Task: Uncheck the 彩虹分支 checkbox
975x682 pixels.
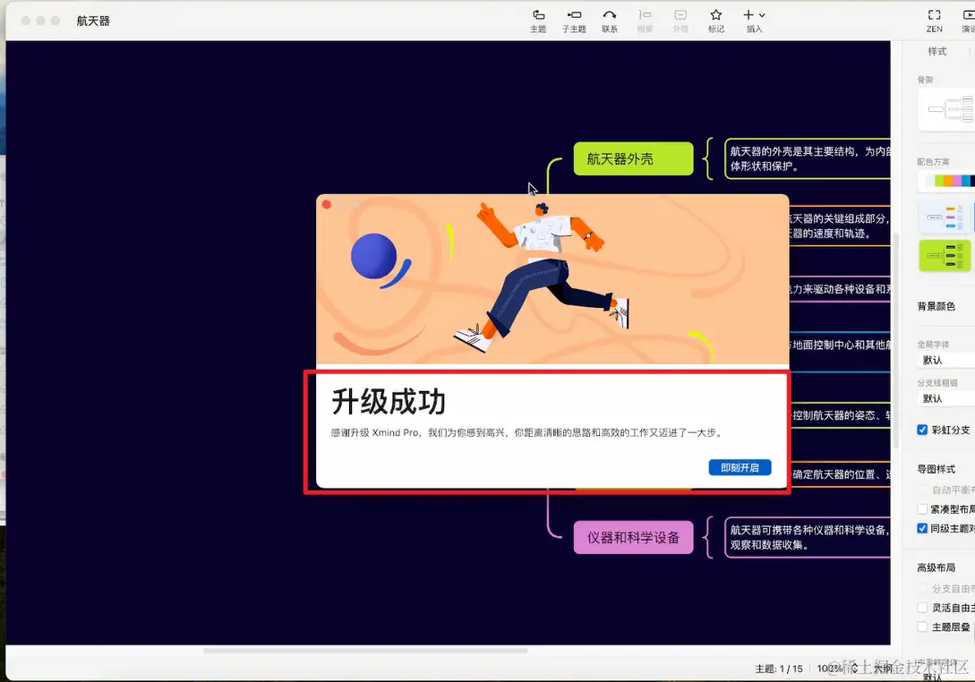Action: [922, 430]
